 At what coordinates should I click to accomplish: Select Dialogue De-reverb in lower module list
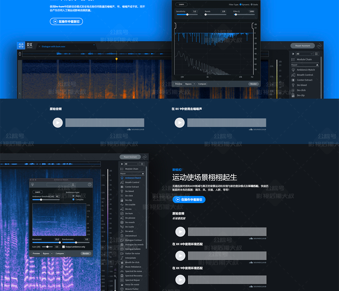(x=134, y=245)
